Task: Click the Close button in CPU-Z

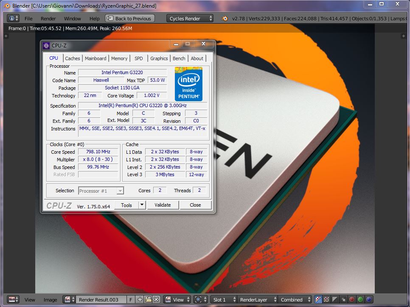Action: 195,205
